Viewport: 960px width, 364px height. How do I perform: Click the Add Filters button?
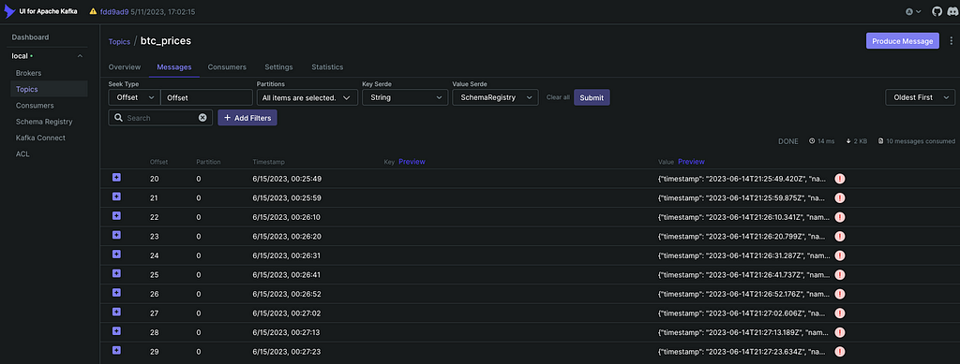[x=247, y=118]
